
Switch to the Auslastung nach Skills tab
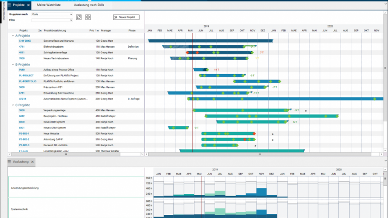tap(89, 5)
